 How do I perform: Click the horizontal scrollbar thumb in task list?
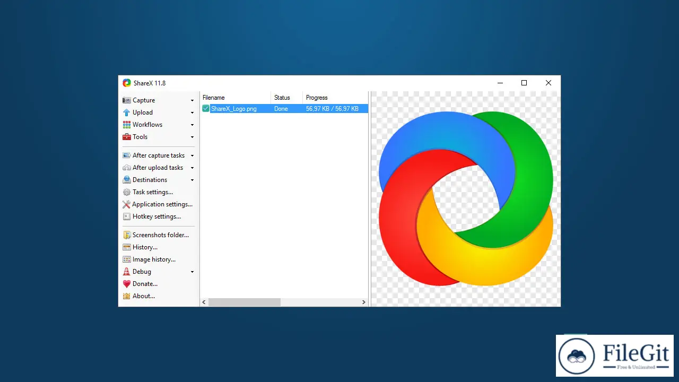click(244, 302)
